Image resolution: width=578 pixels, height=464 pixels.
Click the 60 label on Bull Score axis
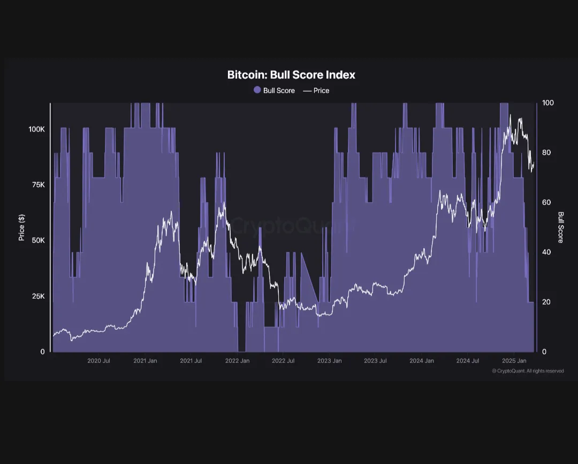546,202
